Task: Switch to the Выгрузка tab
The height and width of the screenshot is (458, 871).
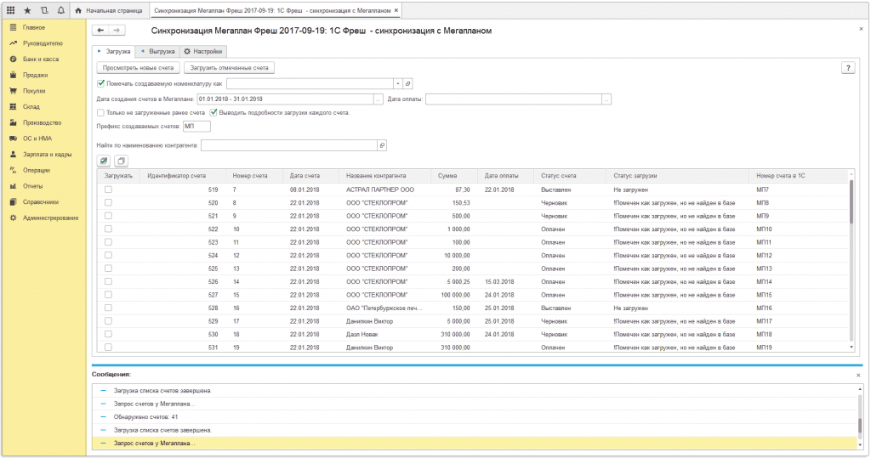Action: point(158,51)
